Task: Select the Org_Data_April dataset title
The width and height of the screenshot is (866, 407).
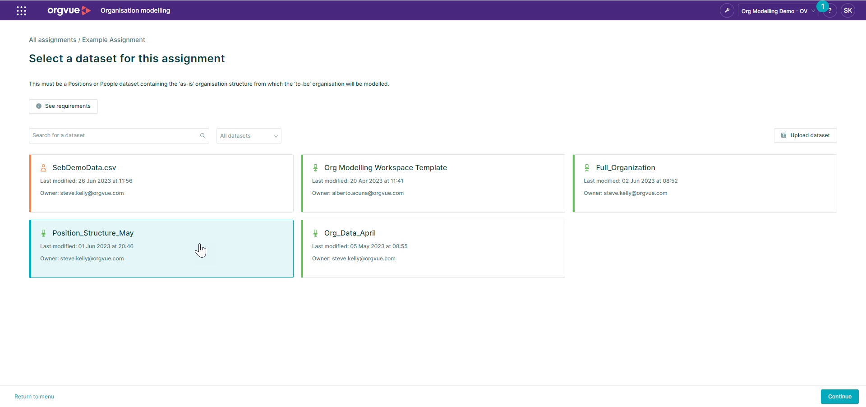Action: coord(350,233)
